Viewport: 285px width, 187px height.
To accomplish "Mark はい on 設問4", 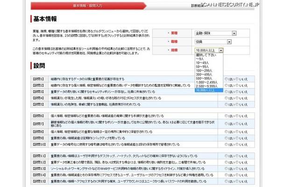I will click(x=226, y=98).
